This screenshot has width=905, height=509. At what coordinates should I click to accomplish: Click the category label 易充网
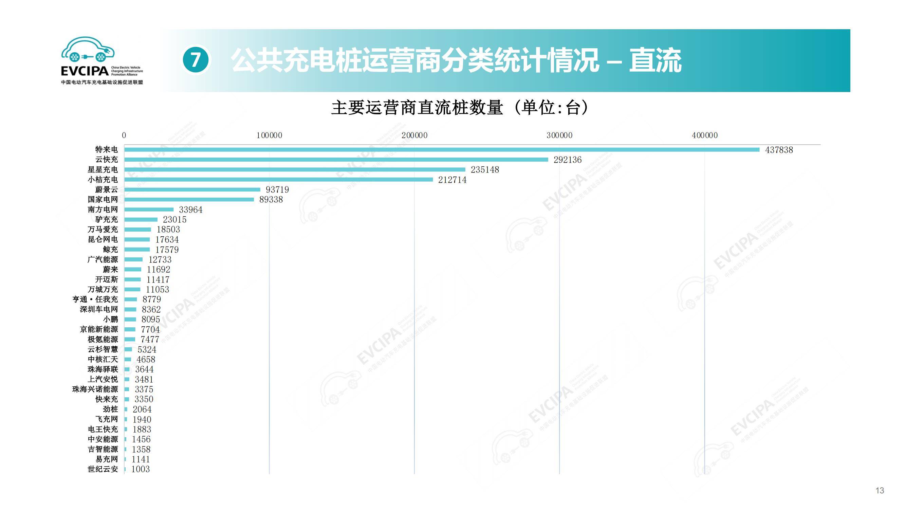[x=107, y=459]
